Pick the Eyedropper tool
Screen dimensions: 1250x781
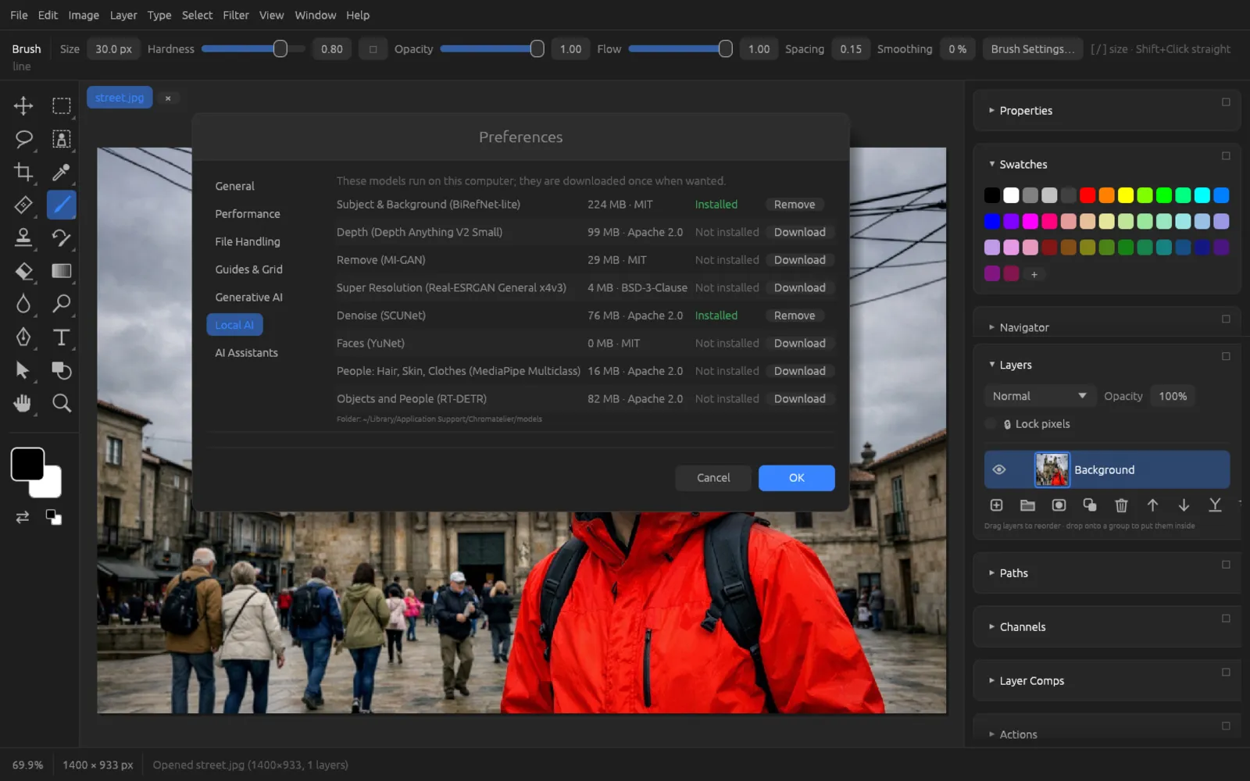(61, 172)
